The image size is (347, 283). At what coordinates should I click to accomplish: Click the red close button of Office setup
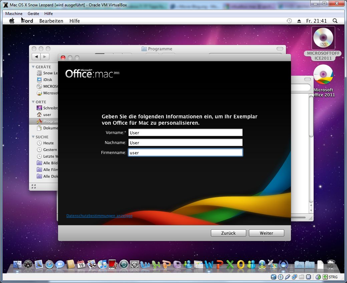(63, 58)
